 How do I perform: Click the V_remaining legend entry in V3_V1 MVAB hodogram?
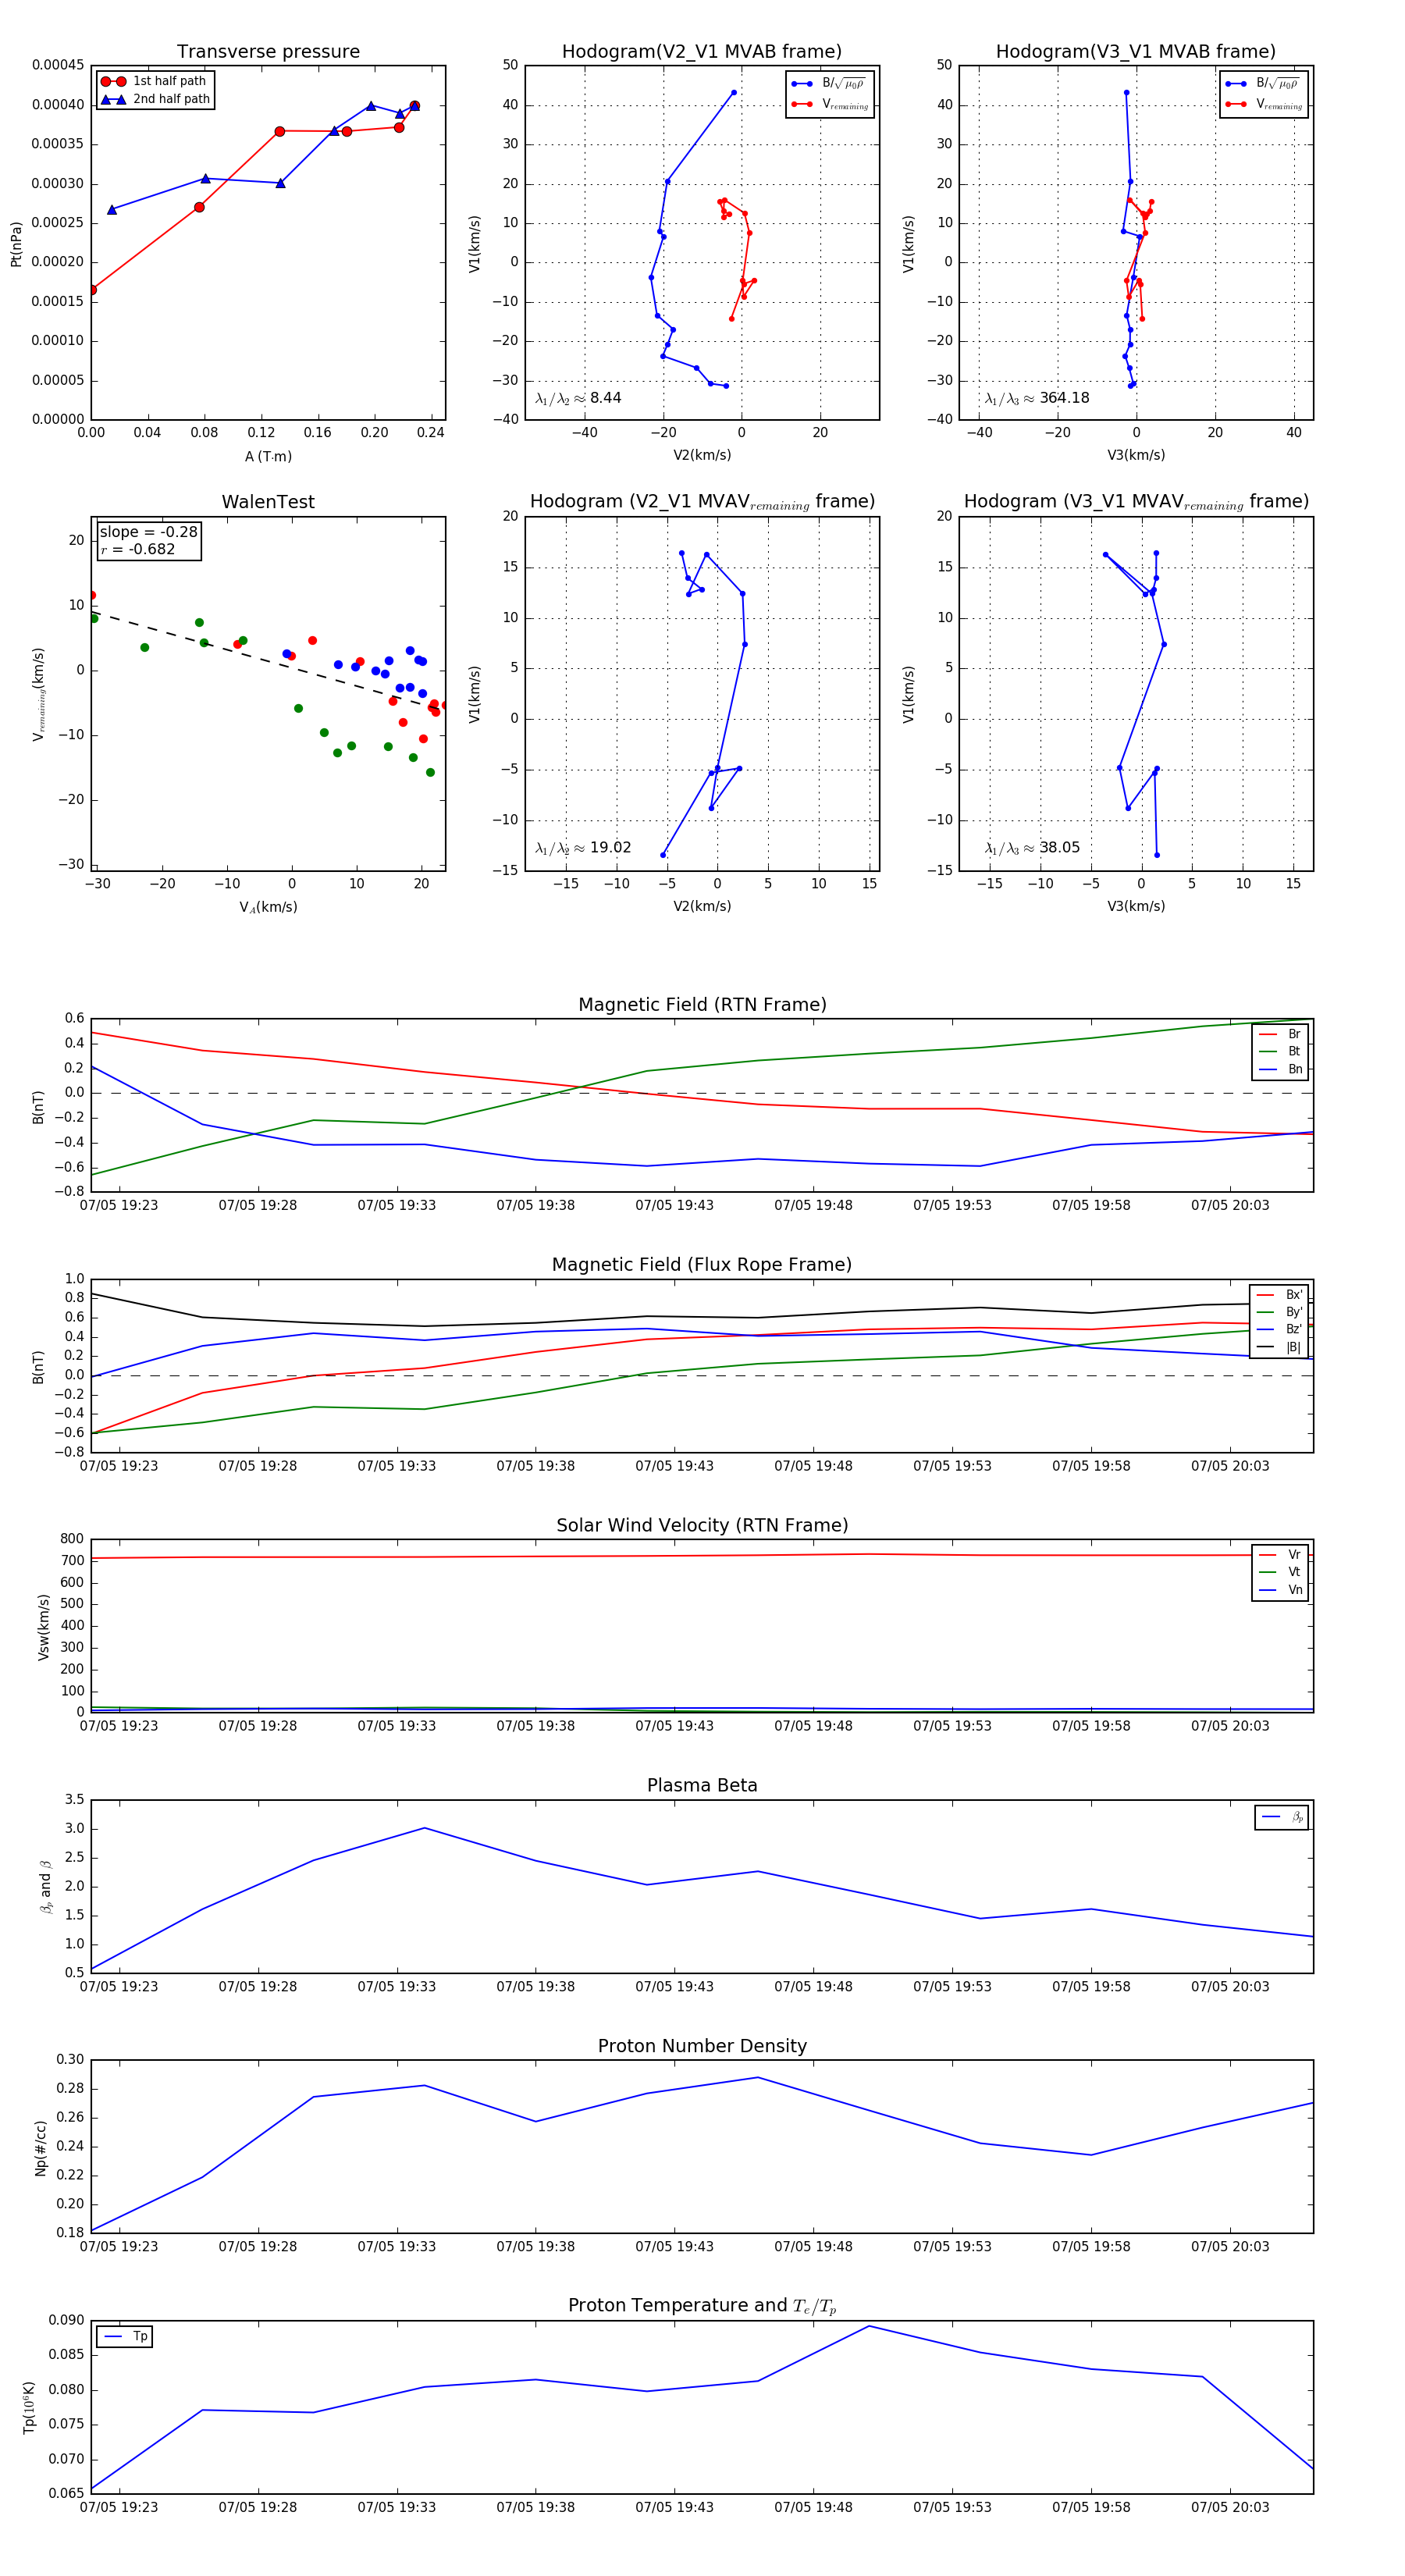[x=1265, y=104]
